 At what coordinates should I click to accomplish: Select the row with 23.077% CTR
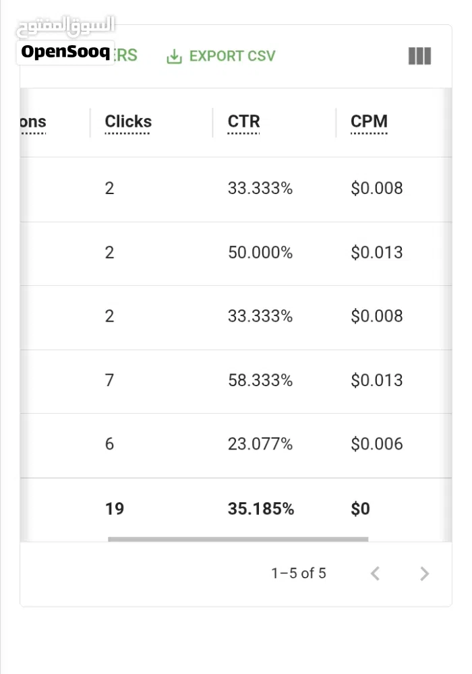pos(236,446)
